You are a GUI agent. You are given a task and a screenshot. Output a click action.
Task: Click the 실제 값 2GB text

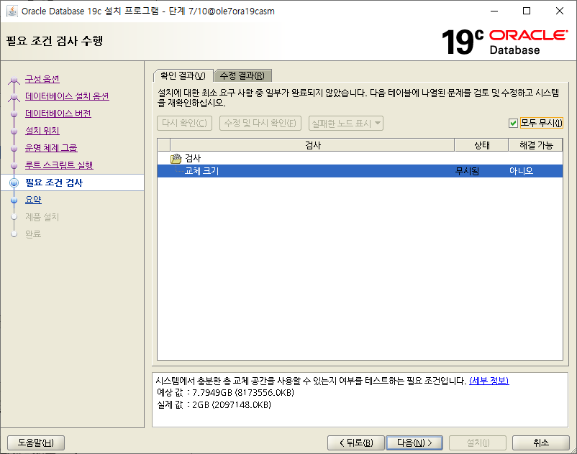pyautogui.click(x=214, y=404)
